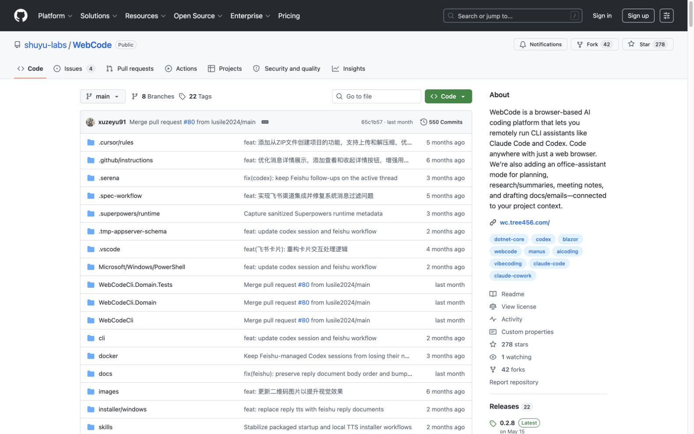Click the .serena folder icon
The image size is (694, 434).
tap(91, 178)
